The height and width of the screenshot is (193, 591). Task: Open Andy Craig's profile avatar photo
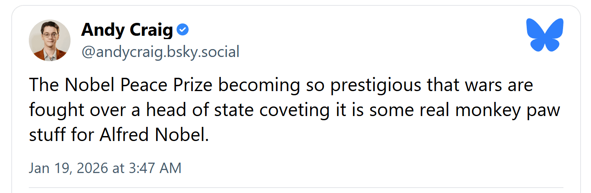tap(49, 40)
